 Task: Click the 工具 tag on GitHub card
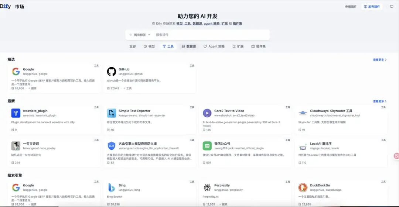pyautogui.click(x=128, y=88)
